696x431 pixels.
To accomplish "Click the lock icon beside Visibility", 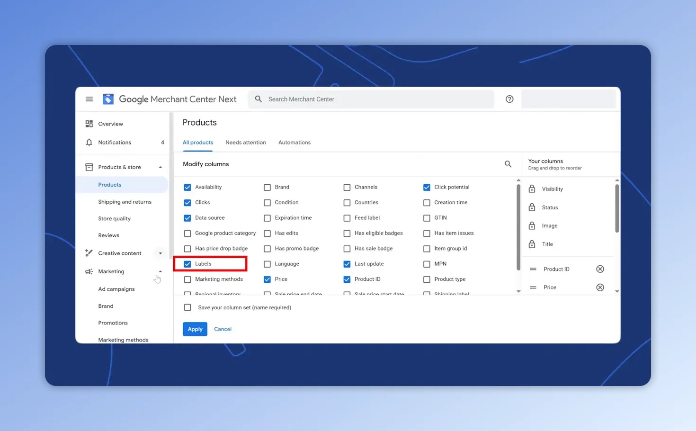I will 532,189.
